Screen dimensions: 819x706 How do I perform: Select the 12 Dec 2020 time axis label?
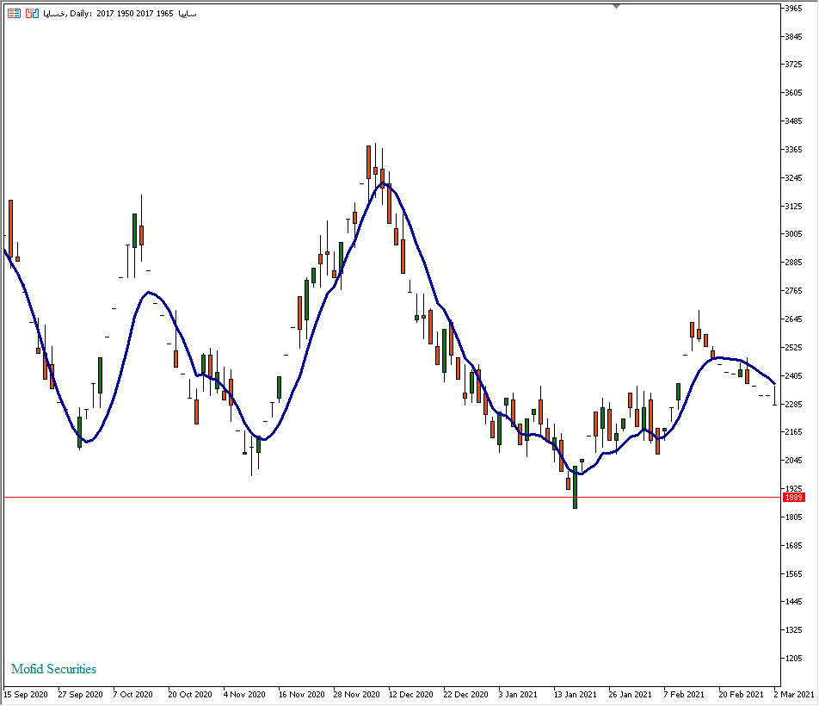coord(412,694)
